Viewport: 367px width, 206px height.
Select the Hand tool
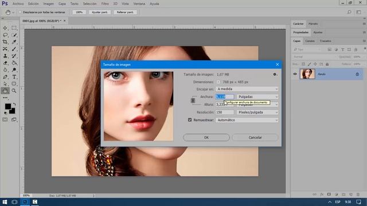pyautogui.click(x=5, y=90)
